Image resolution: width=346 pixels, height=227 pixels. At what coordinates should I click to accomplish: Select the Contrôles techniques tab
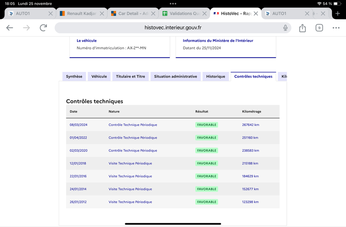point(253,77)
